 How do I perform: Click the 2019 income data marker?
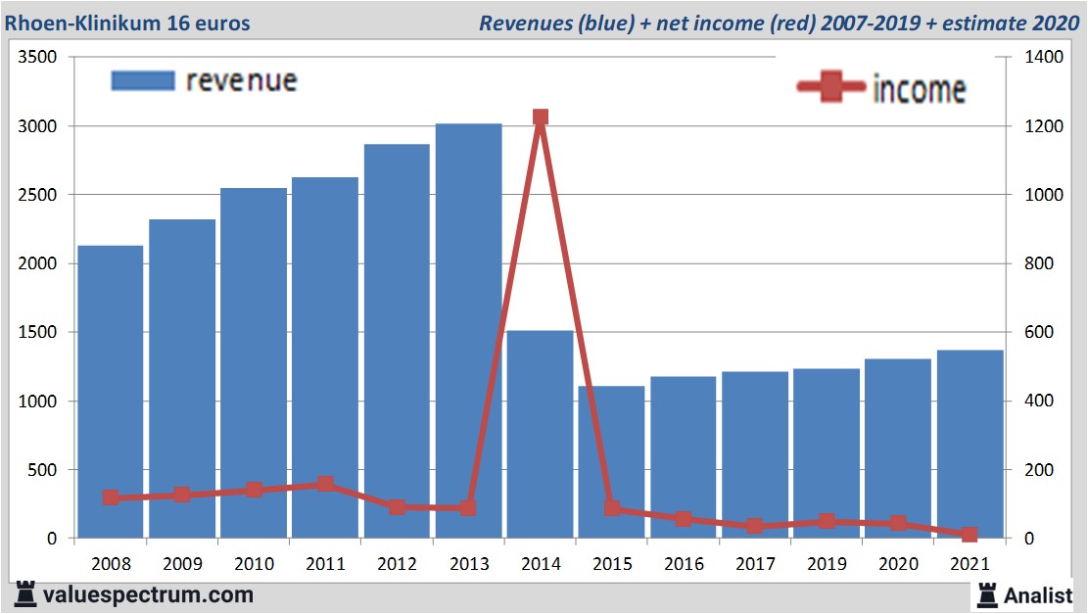click(x=827, y=521)
